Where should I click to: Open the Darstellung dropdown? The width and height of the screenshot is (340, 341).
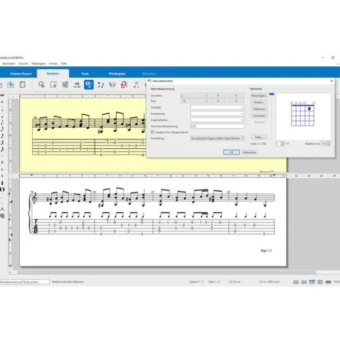pyautogui.click(x=217, y=138)
